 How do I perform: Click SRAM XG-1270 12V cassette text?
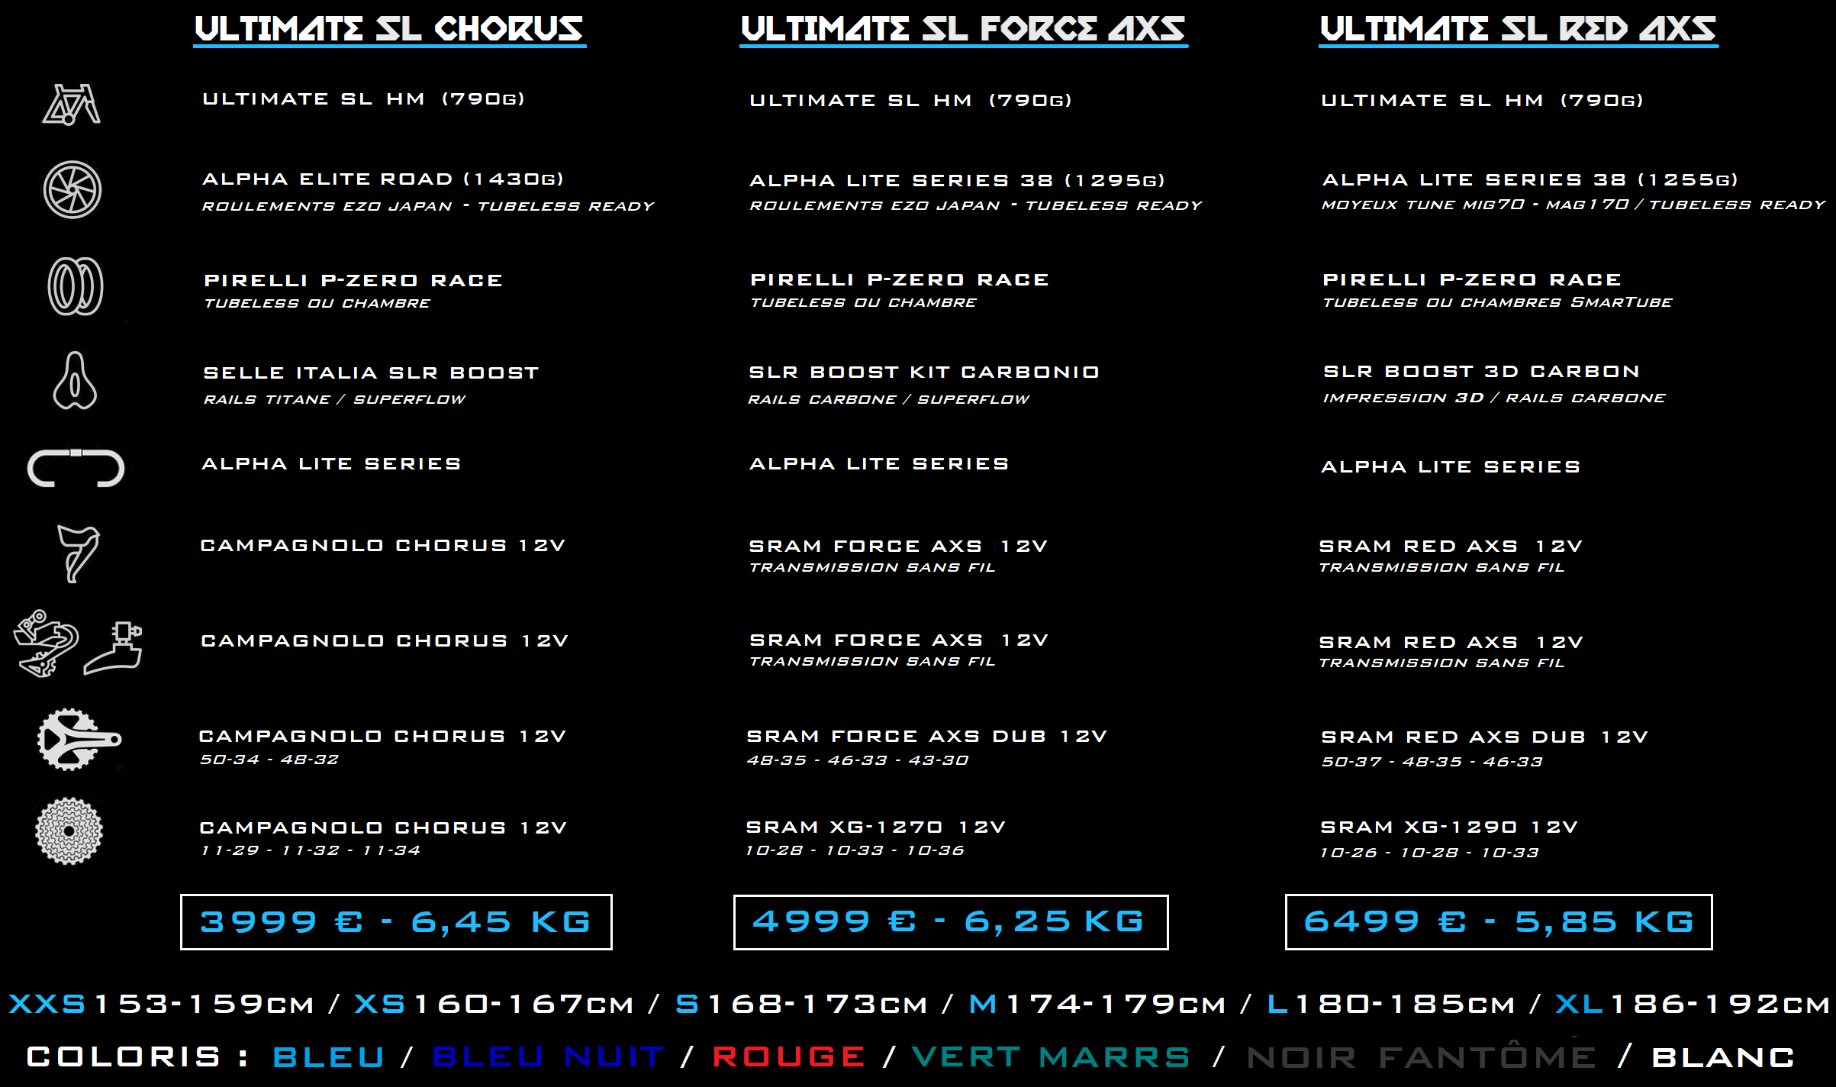pyautogui.click(x=876, y=827)
